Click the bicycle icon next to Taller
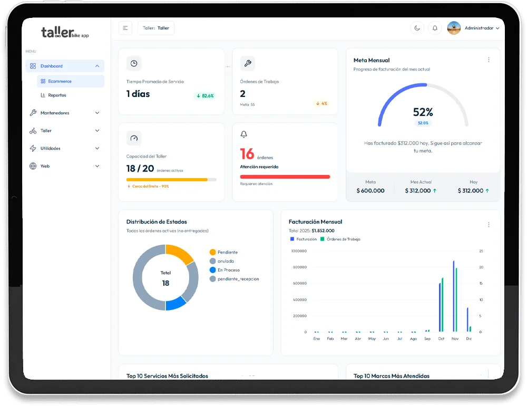 coord(33,131)
